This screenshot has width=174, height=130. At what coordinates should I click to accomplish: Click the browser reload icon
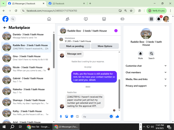tap(16, 11)
